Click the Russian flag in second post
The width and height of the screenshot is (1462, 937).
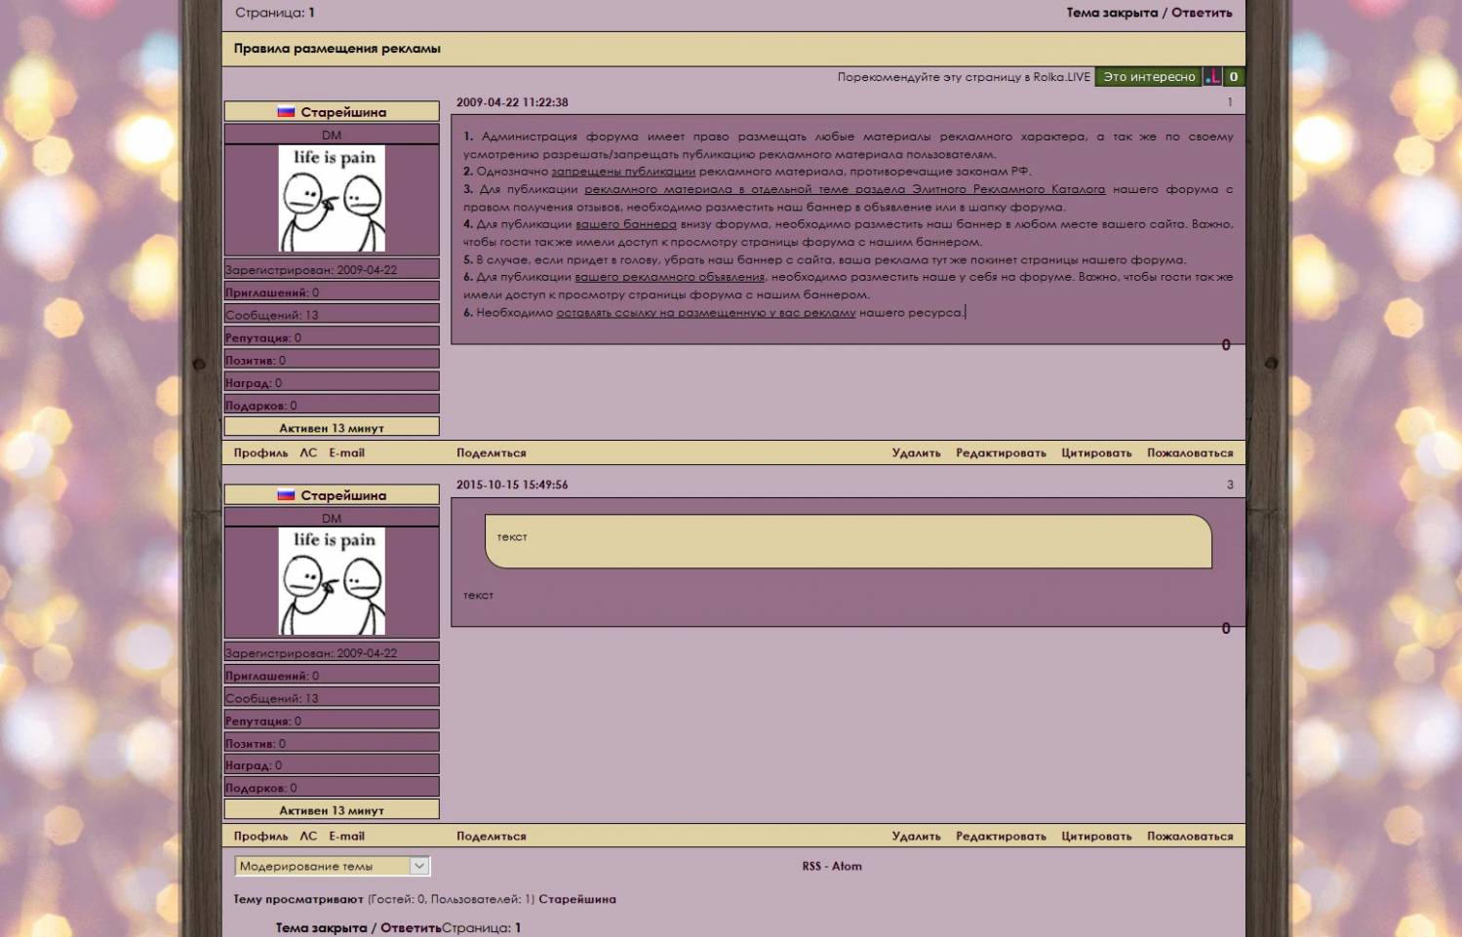pyautogui.click(x=286, y=495)
